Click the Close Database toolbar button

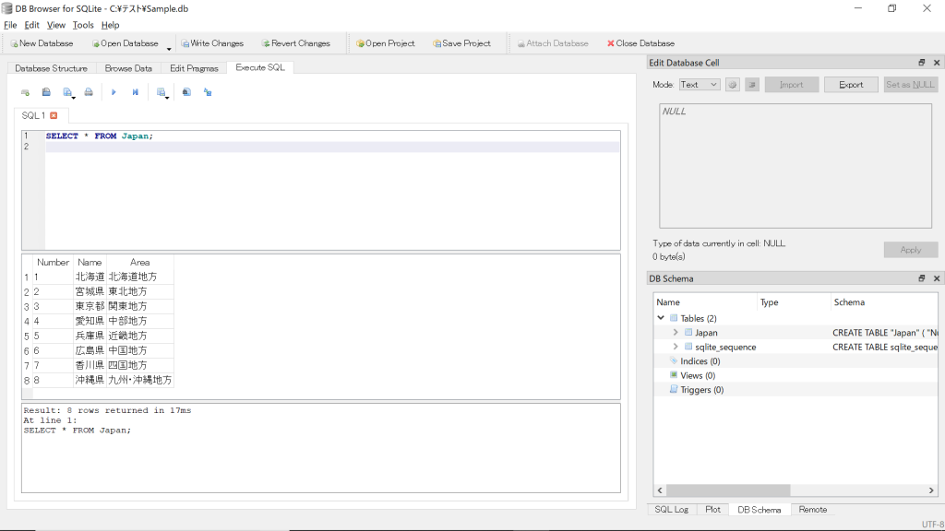640,43
